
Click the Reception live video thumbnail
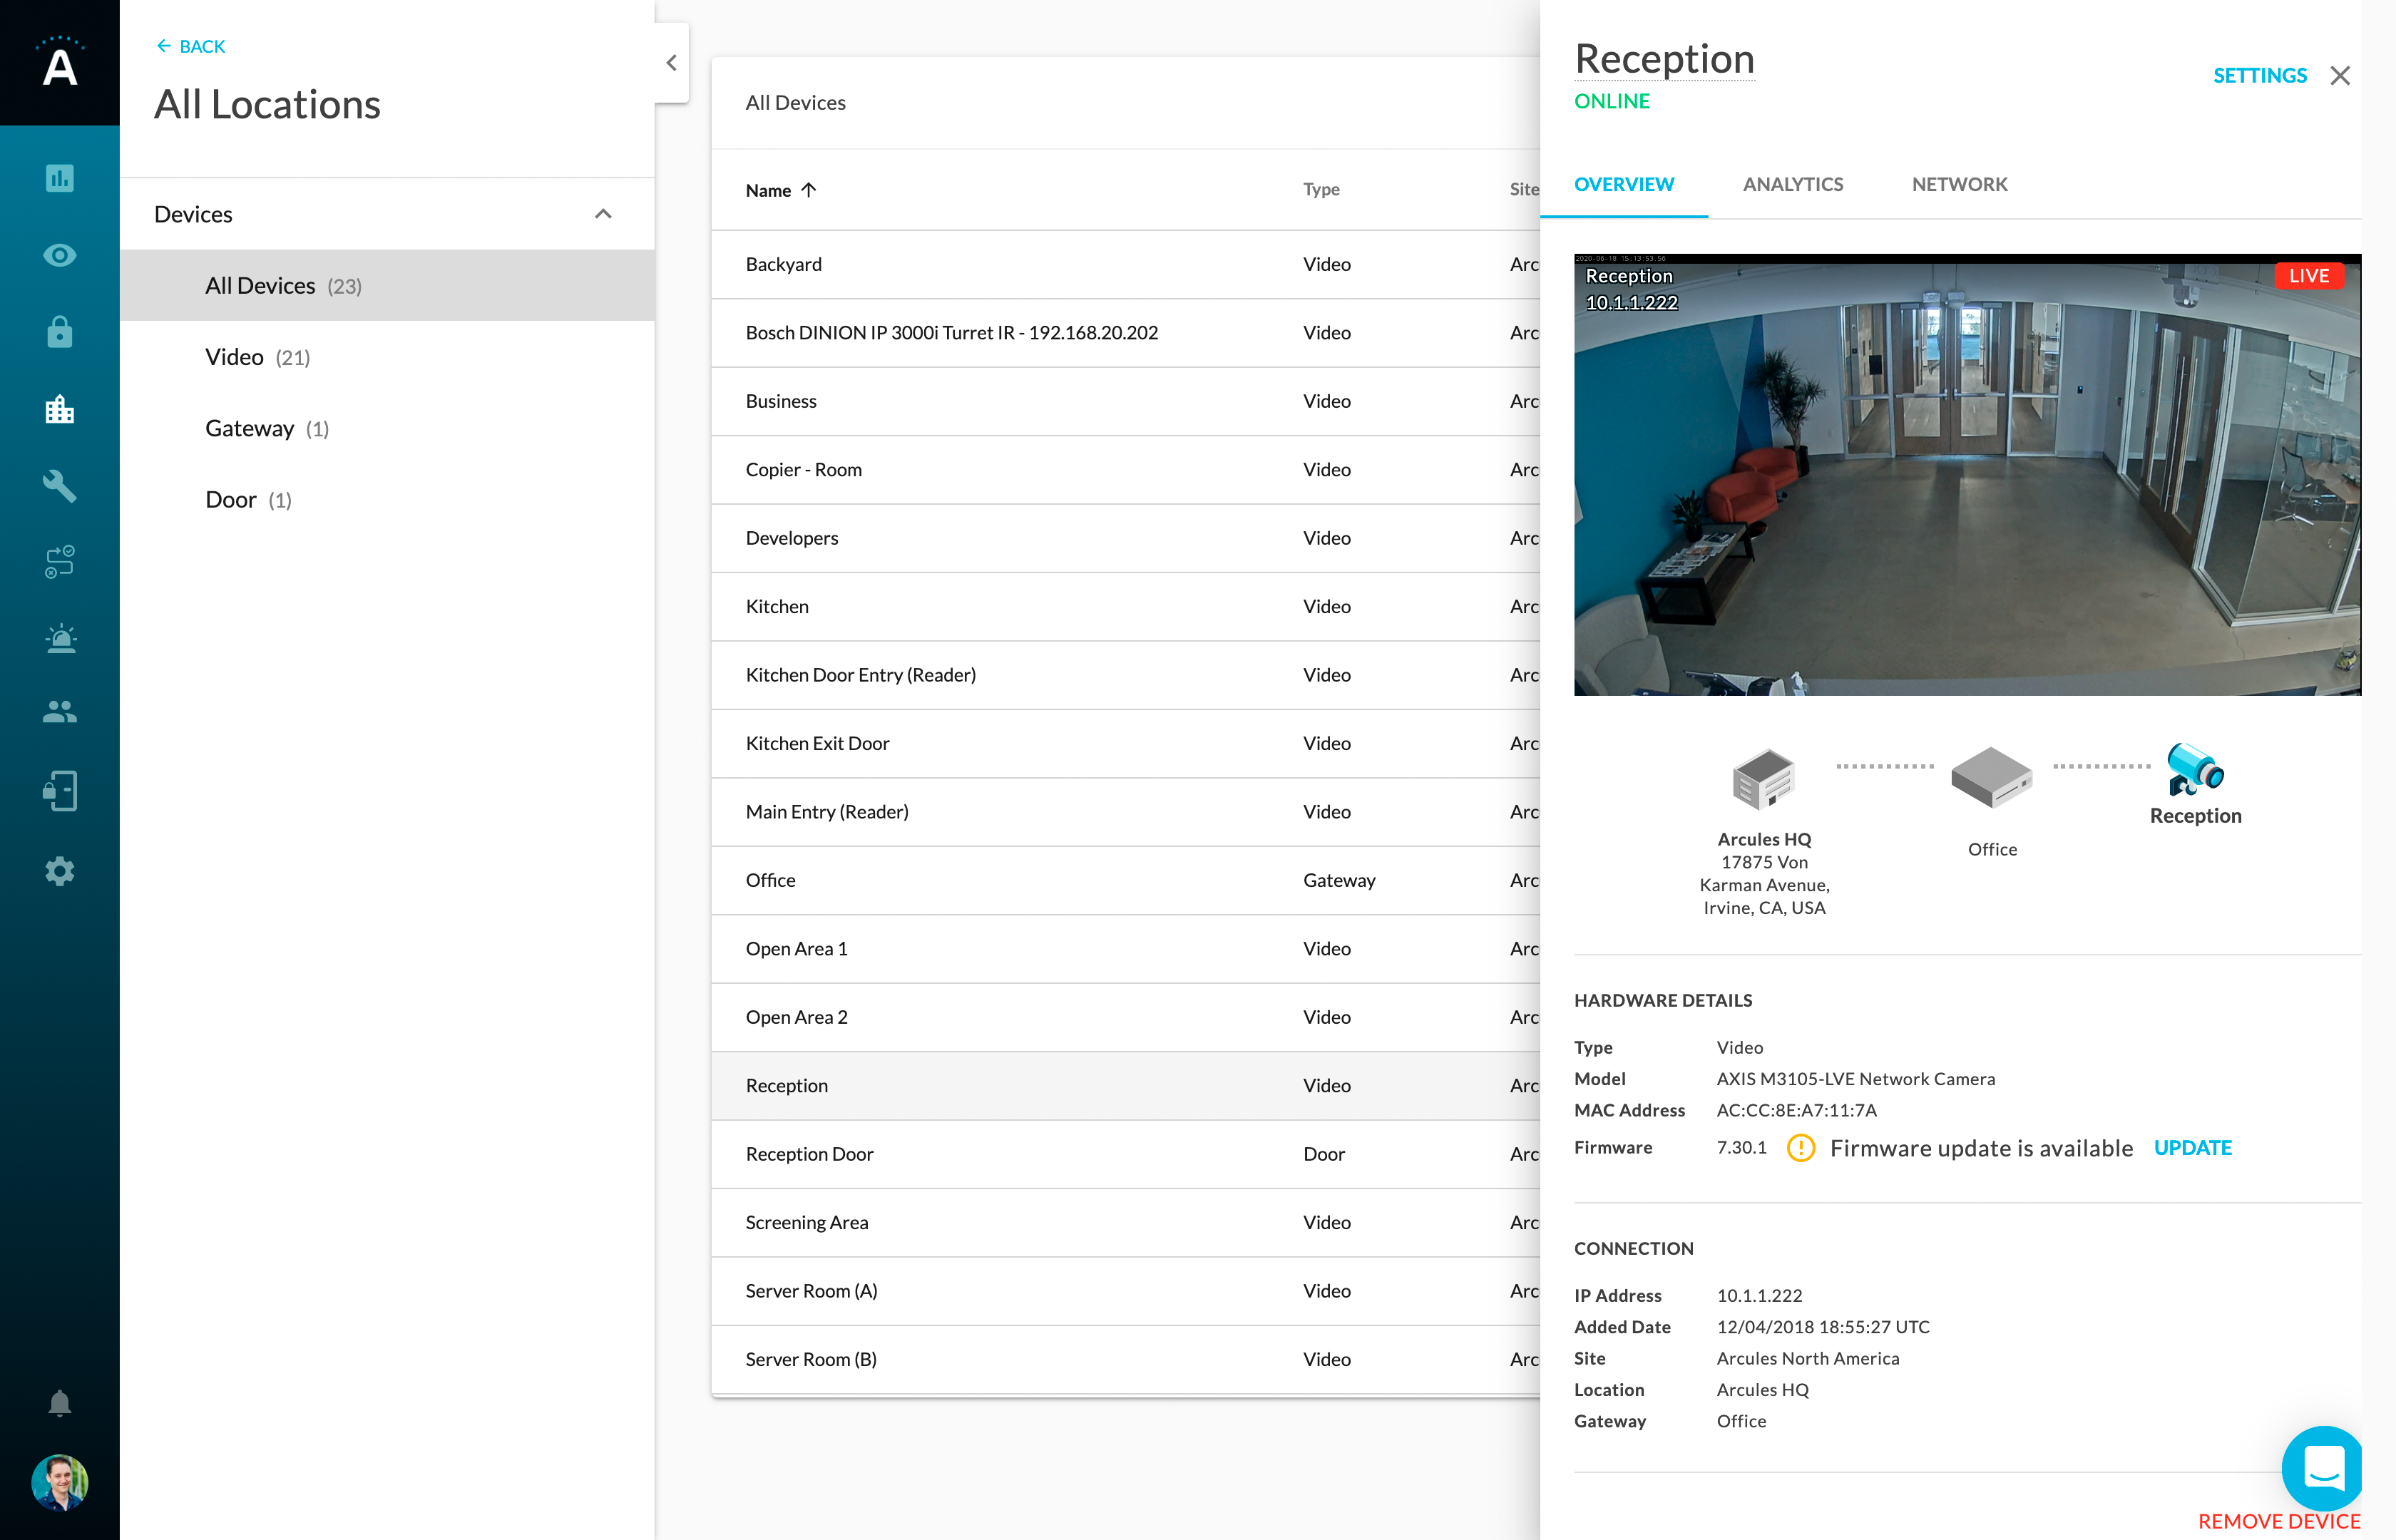tap(1967, 475)
